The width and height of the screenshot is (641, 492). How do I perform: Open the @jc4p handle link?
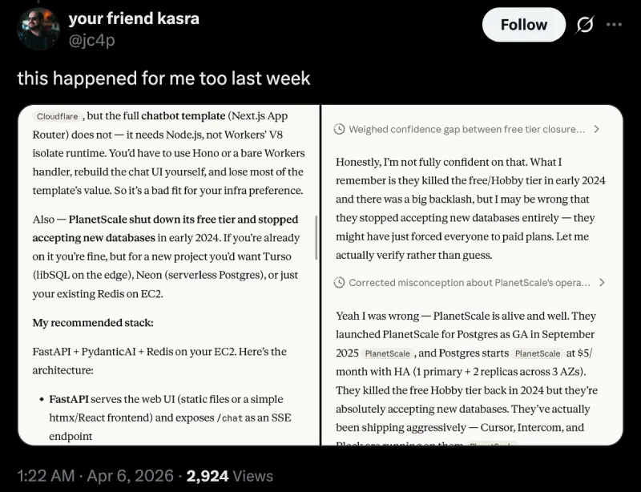point(91,41)
